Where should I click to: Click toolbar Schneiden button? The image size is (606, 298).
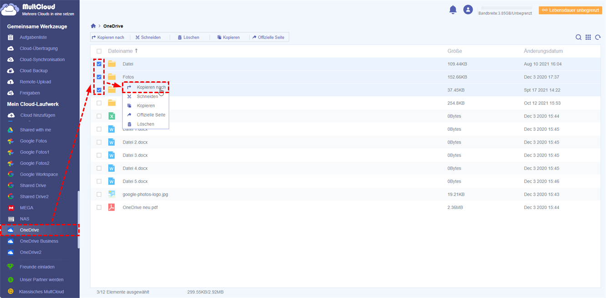[148, 37]
